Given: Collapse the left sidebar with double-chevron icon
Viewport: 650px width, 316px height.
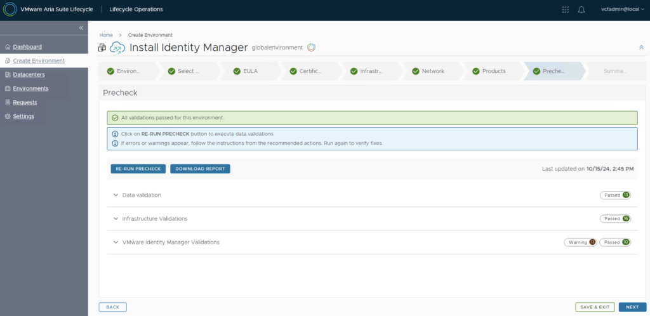Looking at the screenshot, I should click(x=81, y=28).
